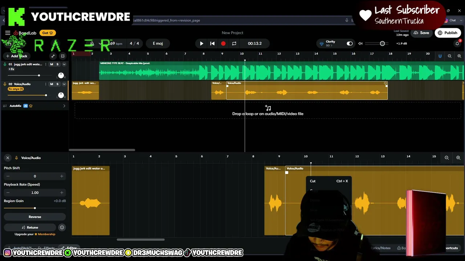Zoom out the main track timeline

tap(450, 56)
